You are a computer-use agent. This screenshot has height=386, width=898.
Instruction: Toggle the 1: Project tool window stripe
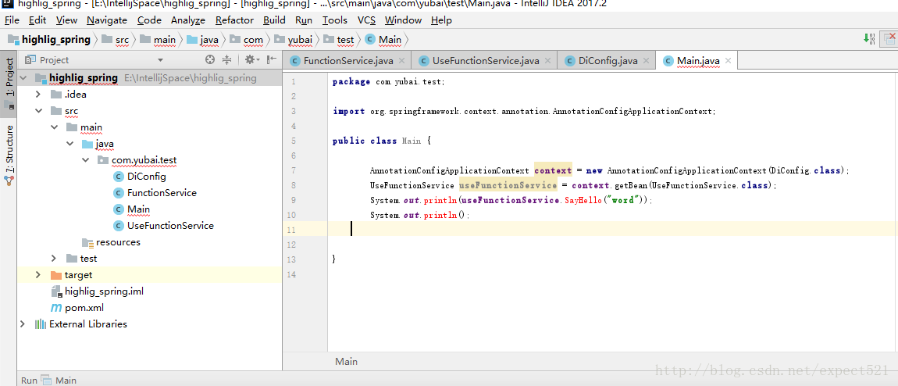(9, 77)
